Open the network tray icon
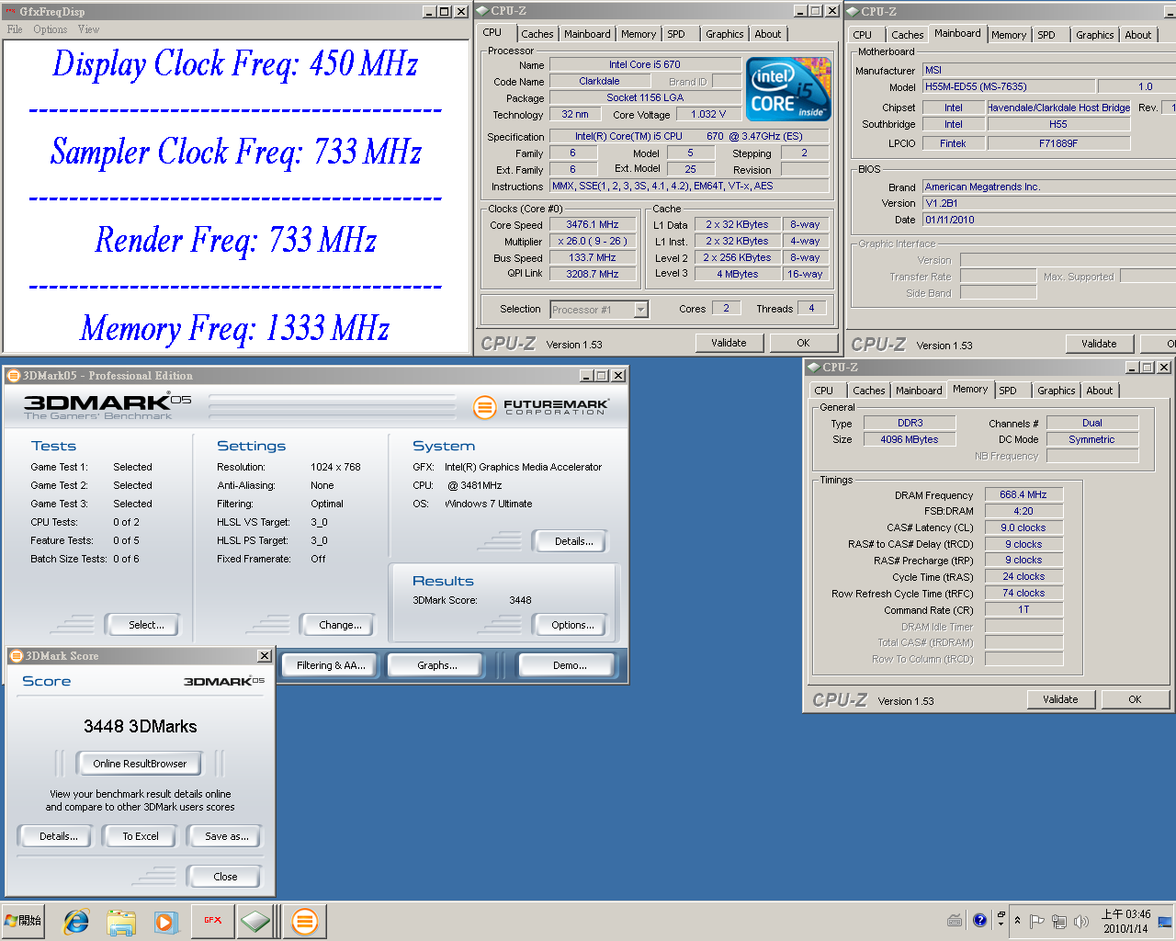This screenshot has width=1176, height=941. point(1058,921)
